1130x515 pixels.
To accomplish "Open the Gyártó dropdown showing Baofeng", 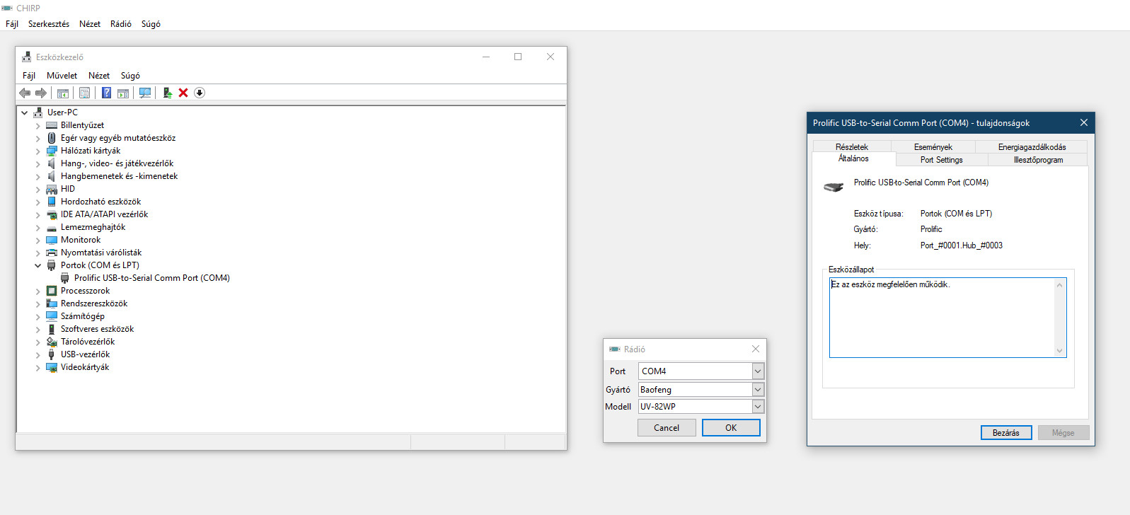I will (758, 389).
